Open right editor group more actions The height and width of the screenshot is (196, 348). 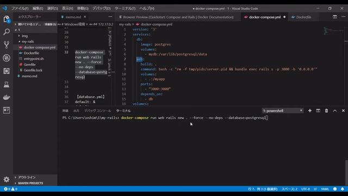coord(343,17)
